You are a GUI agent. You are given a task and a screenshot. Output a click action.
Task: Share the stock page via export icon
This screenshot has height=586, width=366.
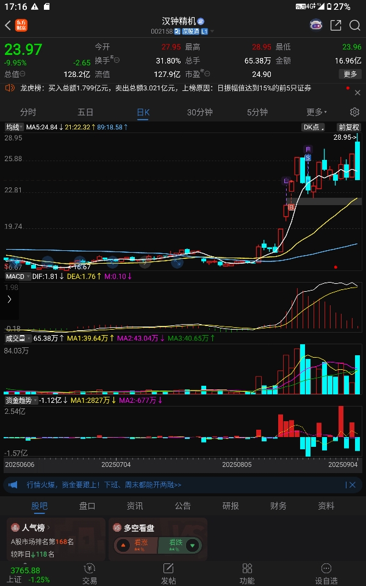[335, 26]
